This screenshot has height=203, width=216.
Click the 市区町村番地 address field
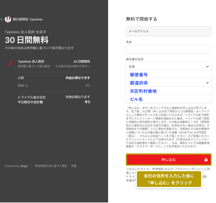coord(169,91)
